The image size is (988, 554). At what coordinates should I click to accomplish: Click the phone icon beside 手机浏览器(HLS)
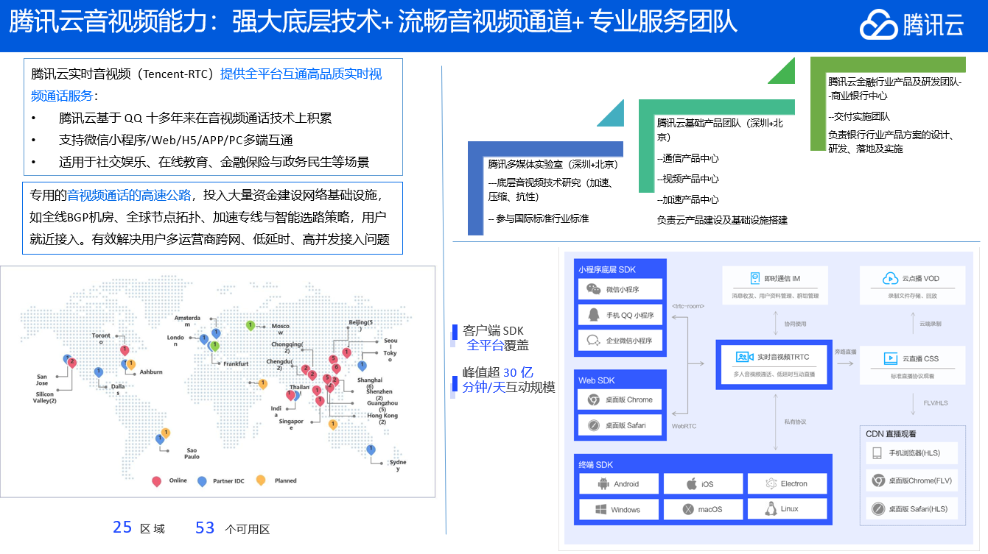pos(877,453)
